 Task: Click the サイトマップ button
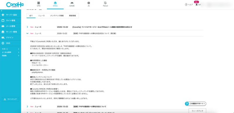11,99
